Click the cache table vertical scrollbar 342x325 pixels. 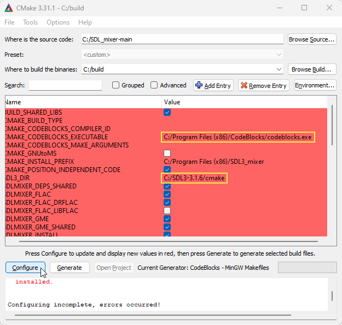[332, 125]
